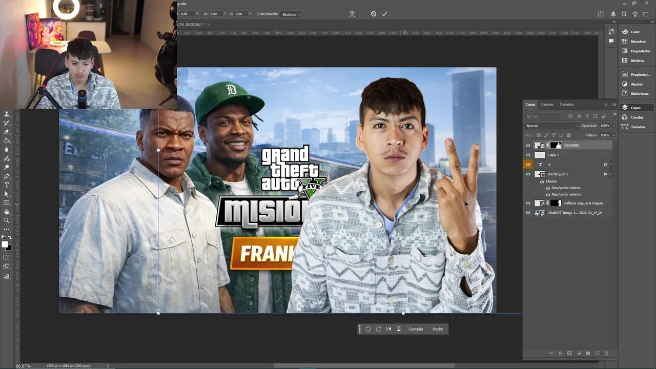Screen dimensions: 656x369
Task: Open the Relleno percentage dropdown arrow
Action: tap(614, 135)
